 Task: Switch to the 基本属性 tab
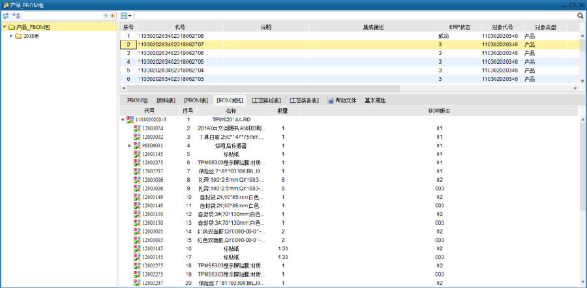375,100
